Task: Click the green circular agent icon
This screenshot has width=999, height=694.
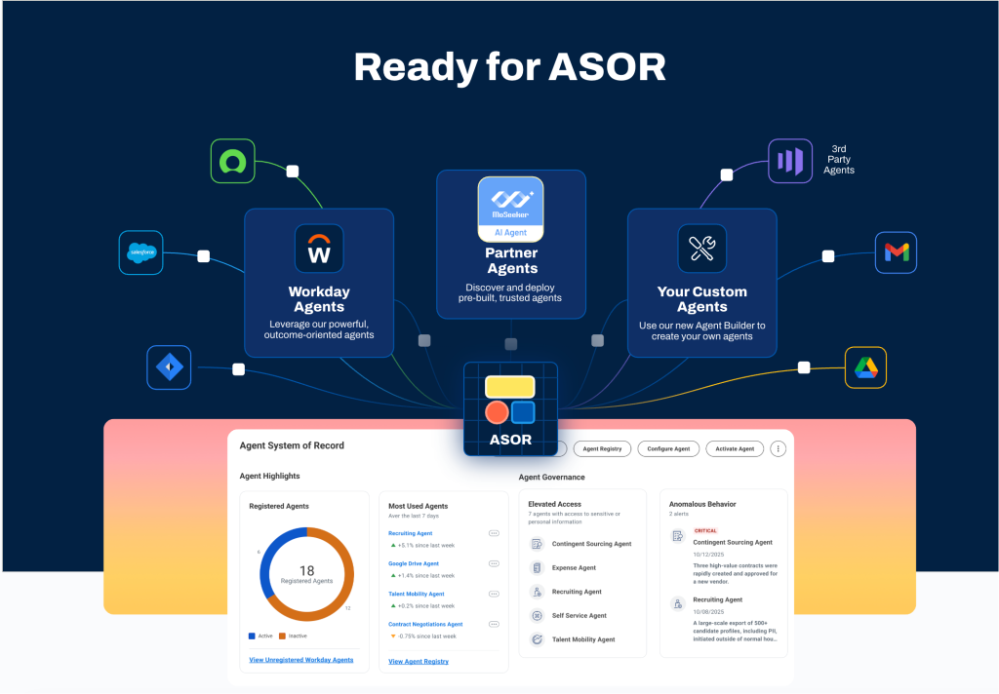Action: point(232,161)
